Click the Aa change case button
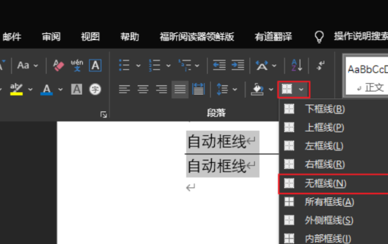The height and width of the screenshot is (244, 388). tap(23, 66)
